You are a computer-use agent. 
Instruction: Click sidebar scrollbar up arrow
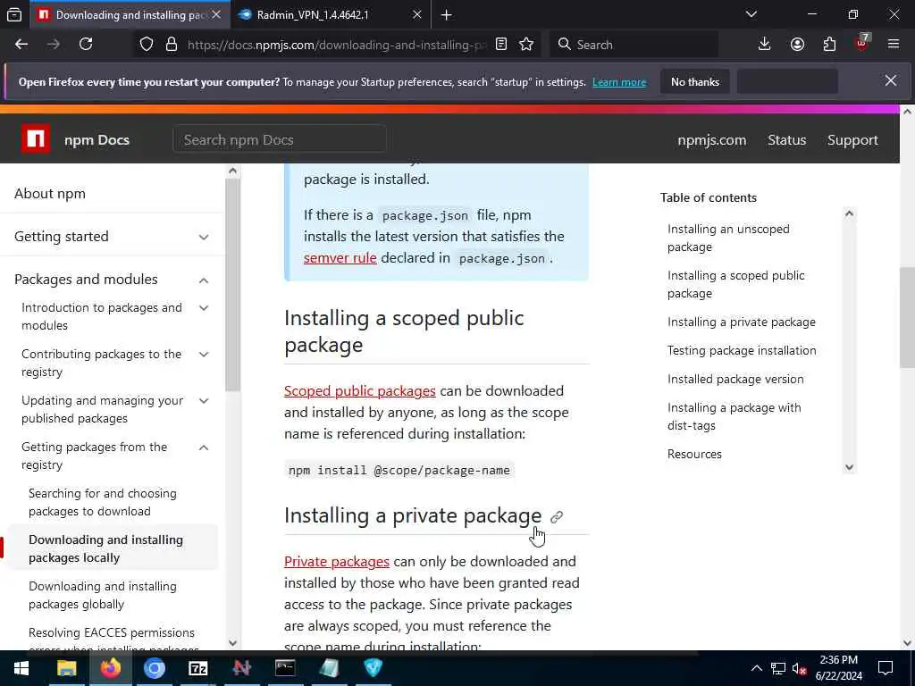coord(232,171)
